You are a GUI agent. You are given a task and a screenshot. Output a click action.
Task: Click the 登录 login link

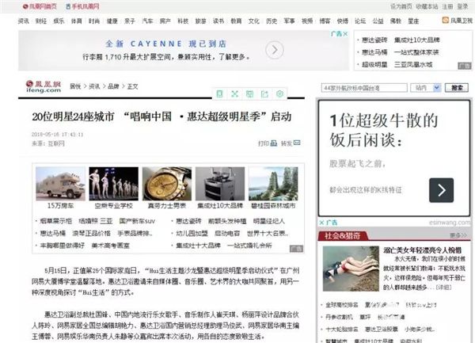click(x=462, y=6)
